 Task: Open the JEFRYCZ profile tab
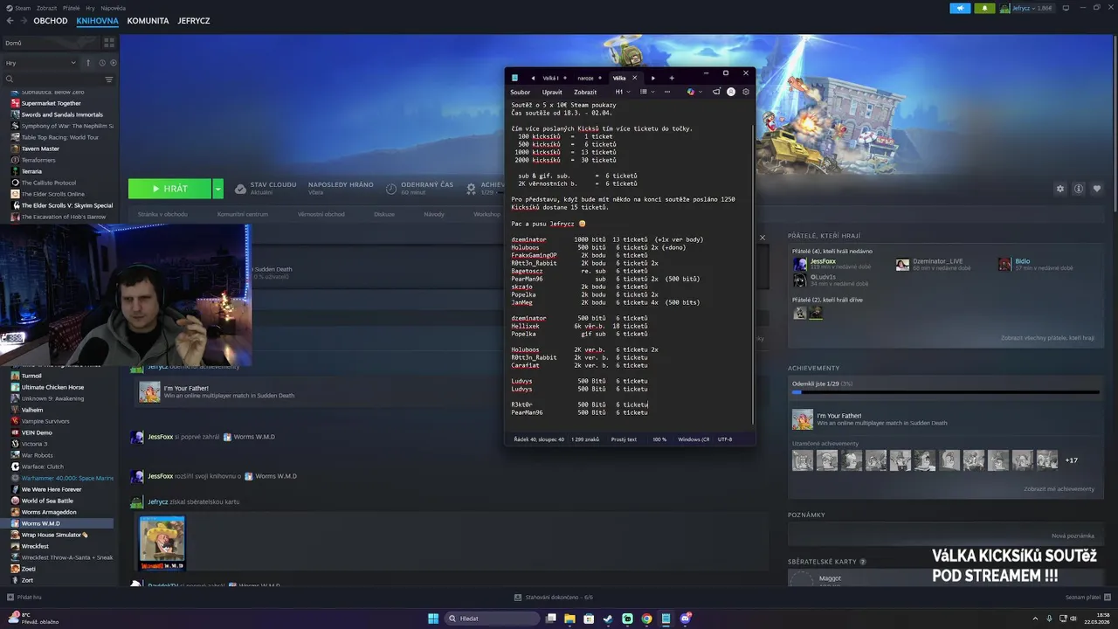[x=194, y=20]
